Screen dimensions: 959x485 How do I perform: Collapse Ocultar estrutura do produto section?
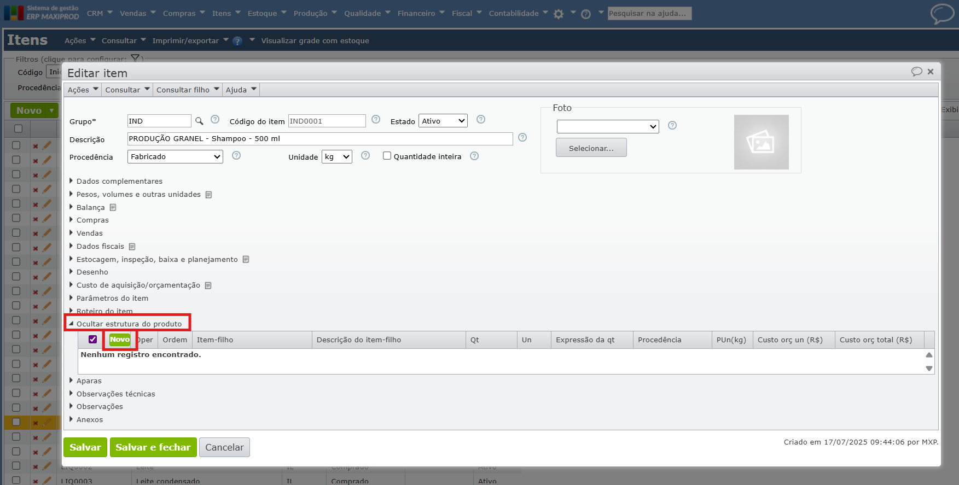[125, 324]
